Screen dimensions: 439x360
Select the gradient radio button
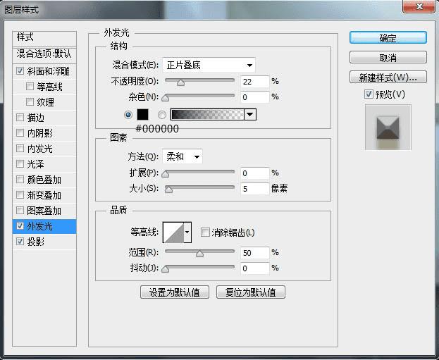coord(162,115)
